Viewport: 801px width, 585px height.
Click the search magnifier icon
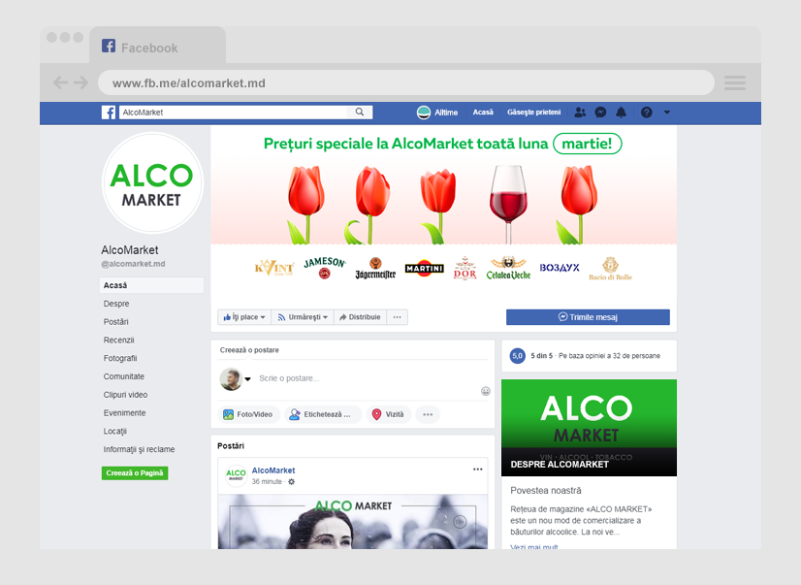[360, 112]
